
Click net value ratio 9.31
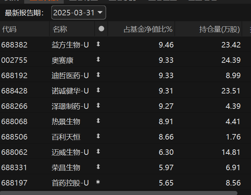(166, 91)
